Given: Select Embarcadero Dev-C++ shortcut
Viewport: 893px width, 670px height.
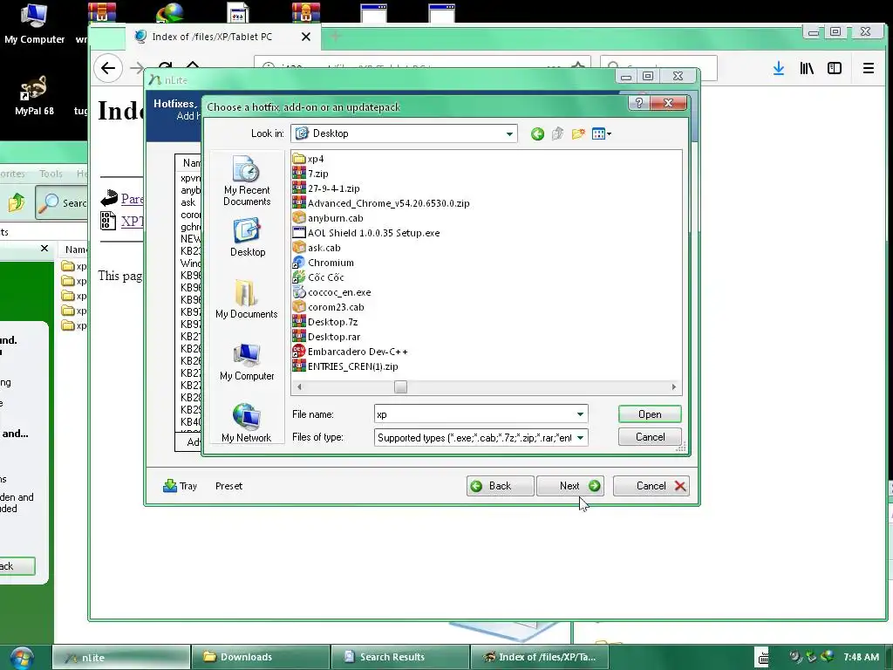Looking at the screenshot, I should click(351, 352).
